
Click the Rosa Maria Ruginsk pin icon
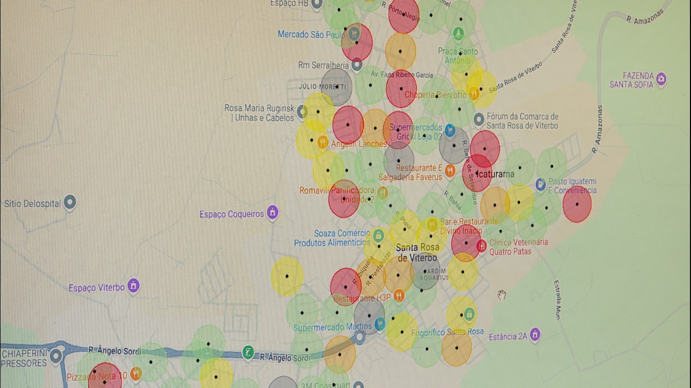pyautogui.click(x=302, y=111)
